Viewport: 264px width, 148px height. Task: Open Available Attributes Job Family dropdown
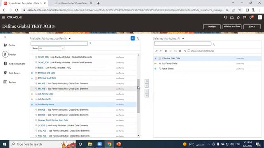coord(70,39)
